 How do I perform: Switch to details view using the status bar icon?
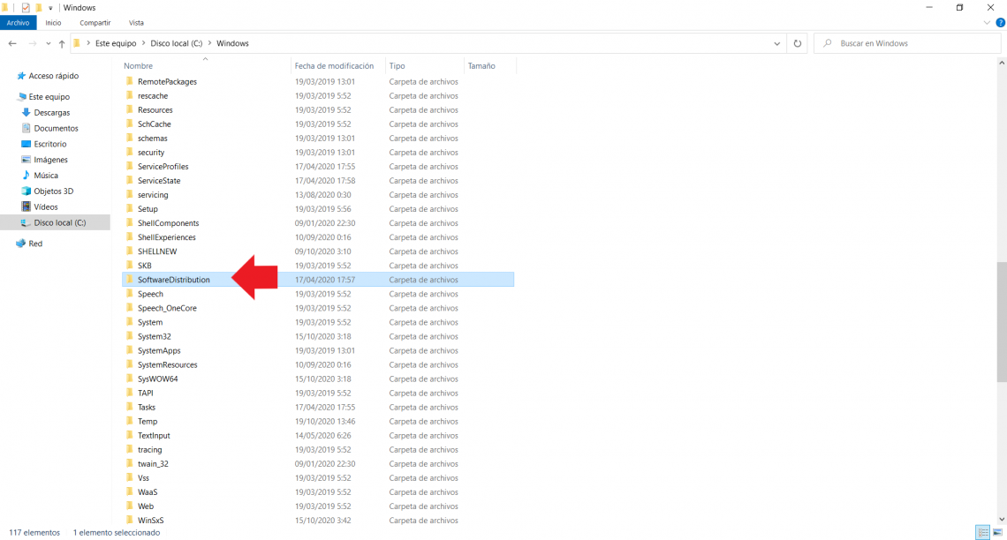[x=982, y=532]
